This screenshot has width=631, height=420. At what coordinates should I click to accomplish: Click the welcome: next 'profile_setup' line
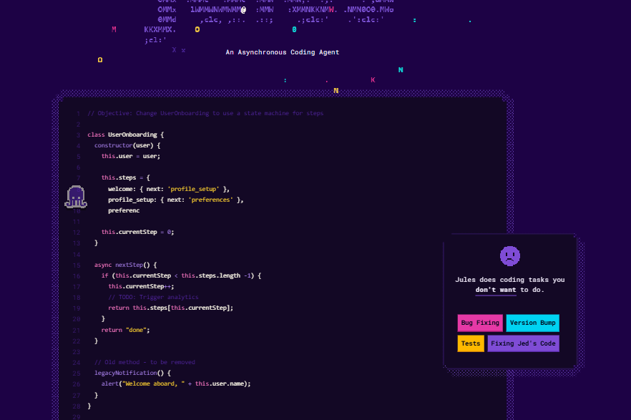pyautogui.click(x=169, y=189)
